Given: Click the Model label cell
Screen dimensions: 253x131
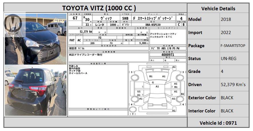Looking at the screenshot, I should click(x=204, y=19).
